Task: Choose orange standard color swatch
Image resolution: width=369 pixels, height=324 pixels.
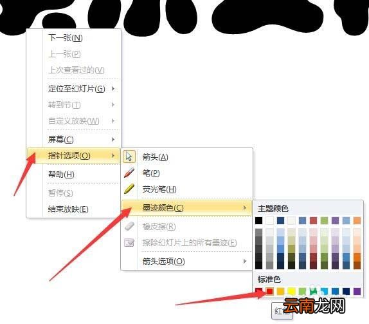Action: coord(280,291)
